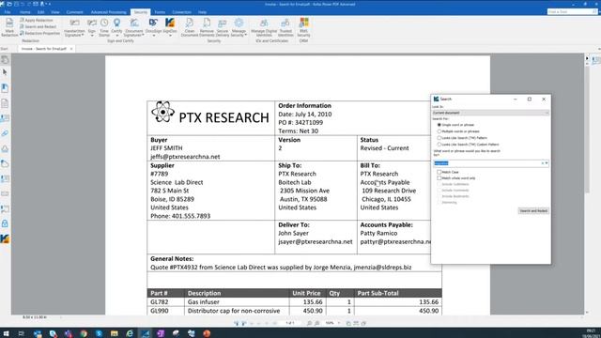Image resolution: width=601 pixels, height=338 pixels.
Task: Open File Explorer from the taskbar
Action: [115, 333]
